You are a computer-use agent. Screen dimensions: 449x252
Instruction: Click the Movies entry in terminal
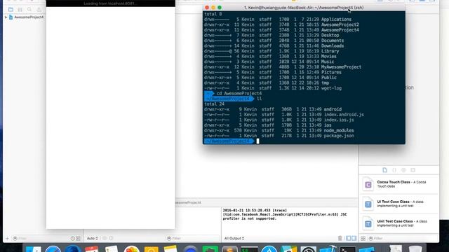(x=329, y=56)
